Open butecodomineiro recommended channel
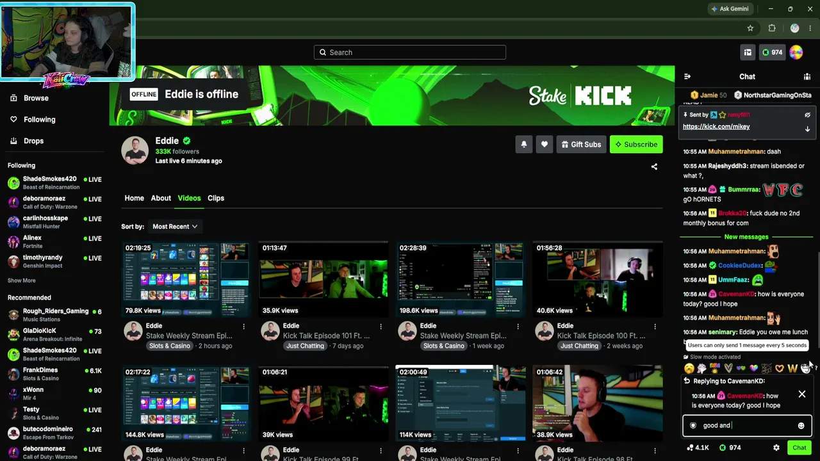Screen dimensions: 820x461 pyautogui.click(x=54, y=433)
